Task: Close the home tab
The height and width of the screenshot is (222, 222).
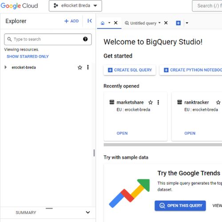Action: [x=116, y=23]
